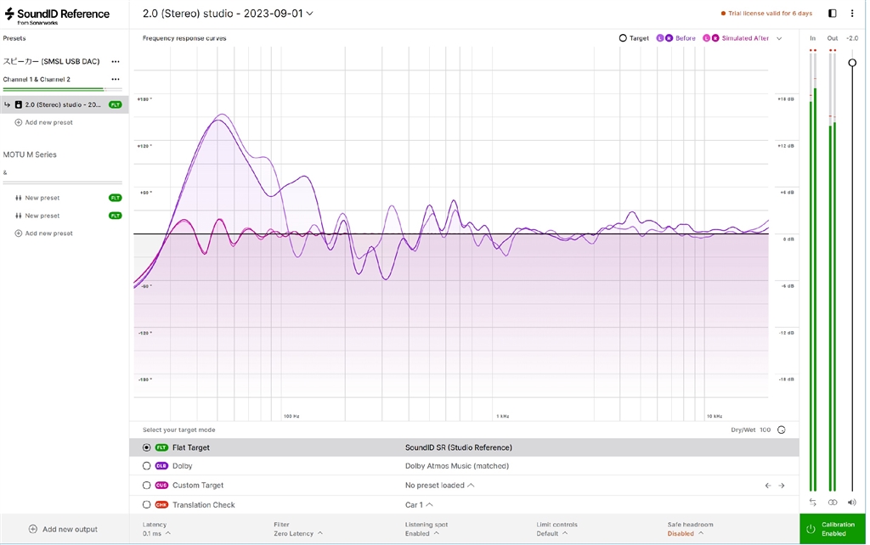
Task: Click the swap channels arrows icon
Action: pos(813,503)
